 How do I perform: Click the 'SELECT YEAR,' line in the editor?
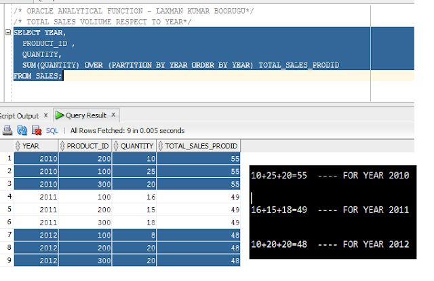coord(39,33)
